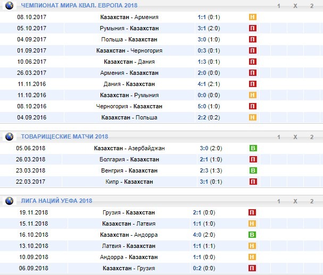This screenshot has width=323, height=275.
Task: Click loss badge for Черногория - Казахстан
Action: (x=253, y=106)
